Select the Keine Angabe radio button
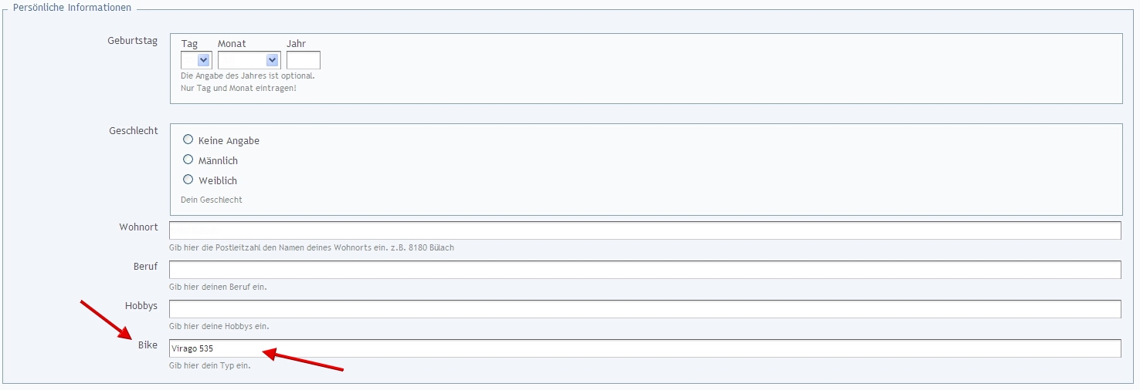The height and width of the screenshot is (390, 1140). coord(188,140)
